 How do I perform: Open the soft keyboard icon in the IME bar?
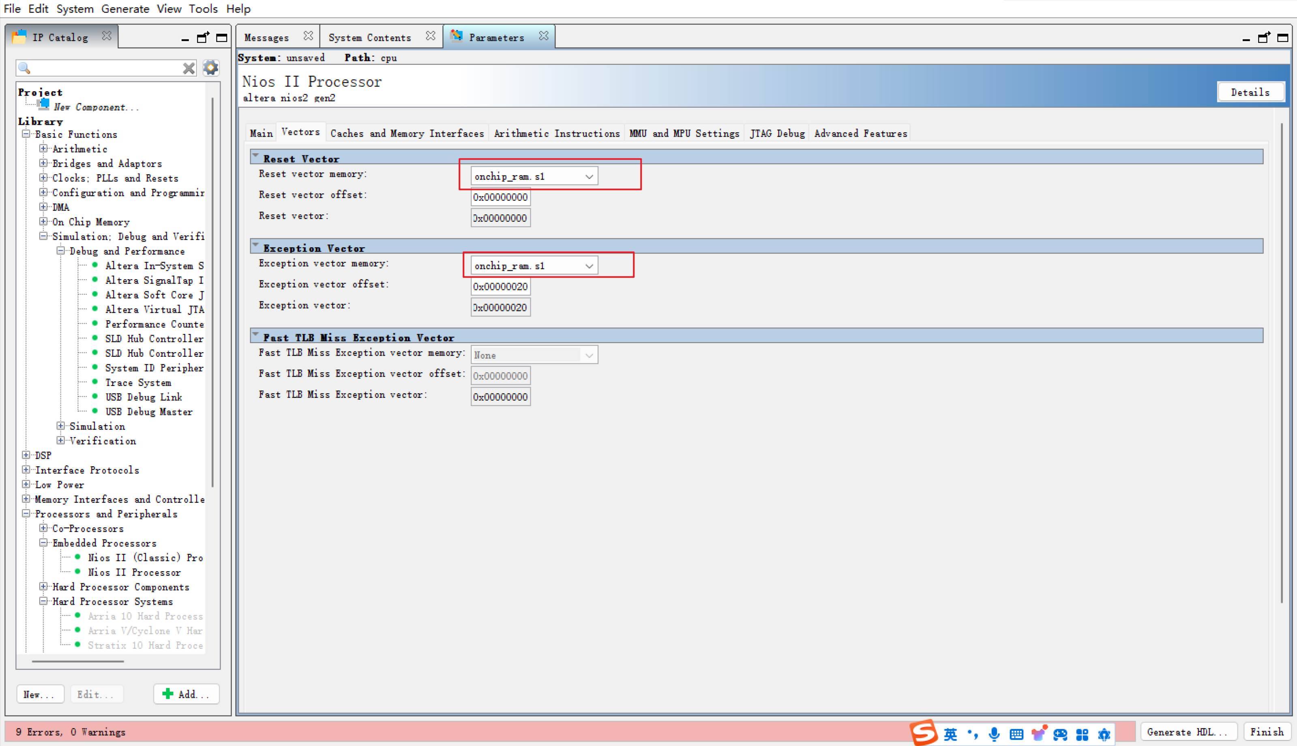[1016, 734]
